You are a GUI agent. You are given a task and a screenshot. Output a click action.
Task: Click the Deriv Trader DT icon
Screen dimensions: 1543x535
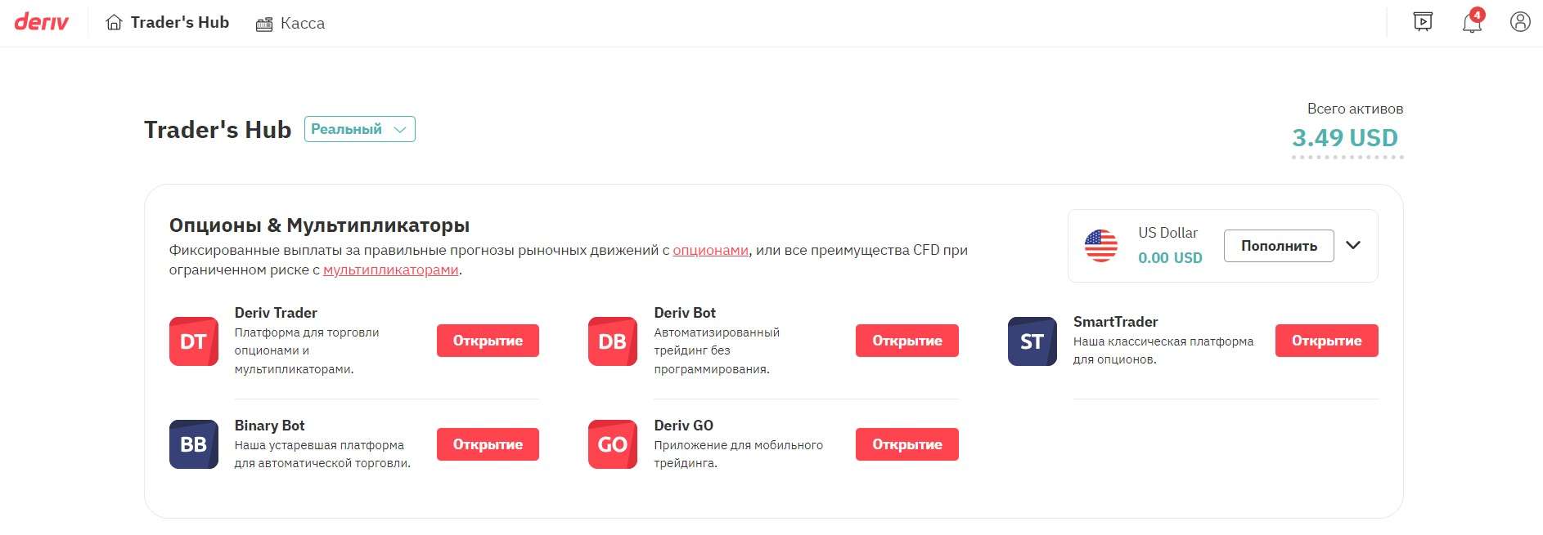pos(194,341)
